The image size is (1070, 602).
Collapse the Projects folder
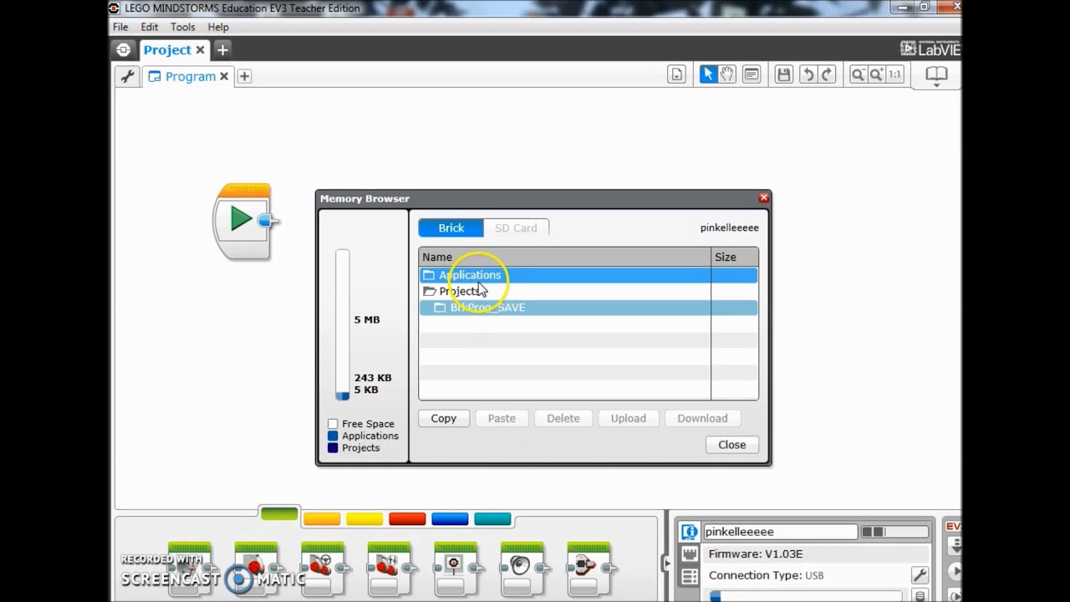tap(430, 291)
